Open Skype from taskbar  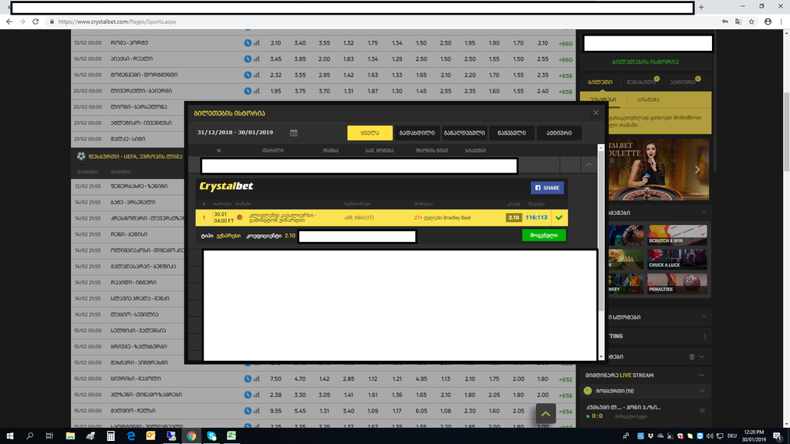click(x=211, y=436)
